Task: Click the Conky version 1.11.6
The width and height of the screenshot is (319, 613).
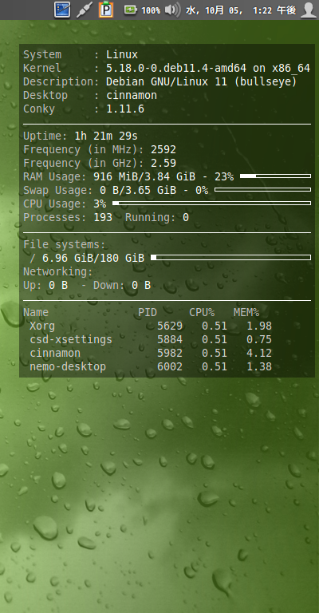Action: [x=125, y=109]
